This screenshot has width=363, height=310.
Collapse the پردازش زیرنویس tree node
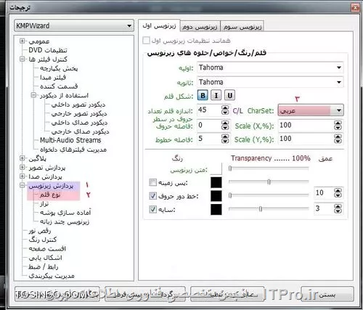[22, 186]
